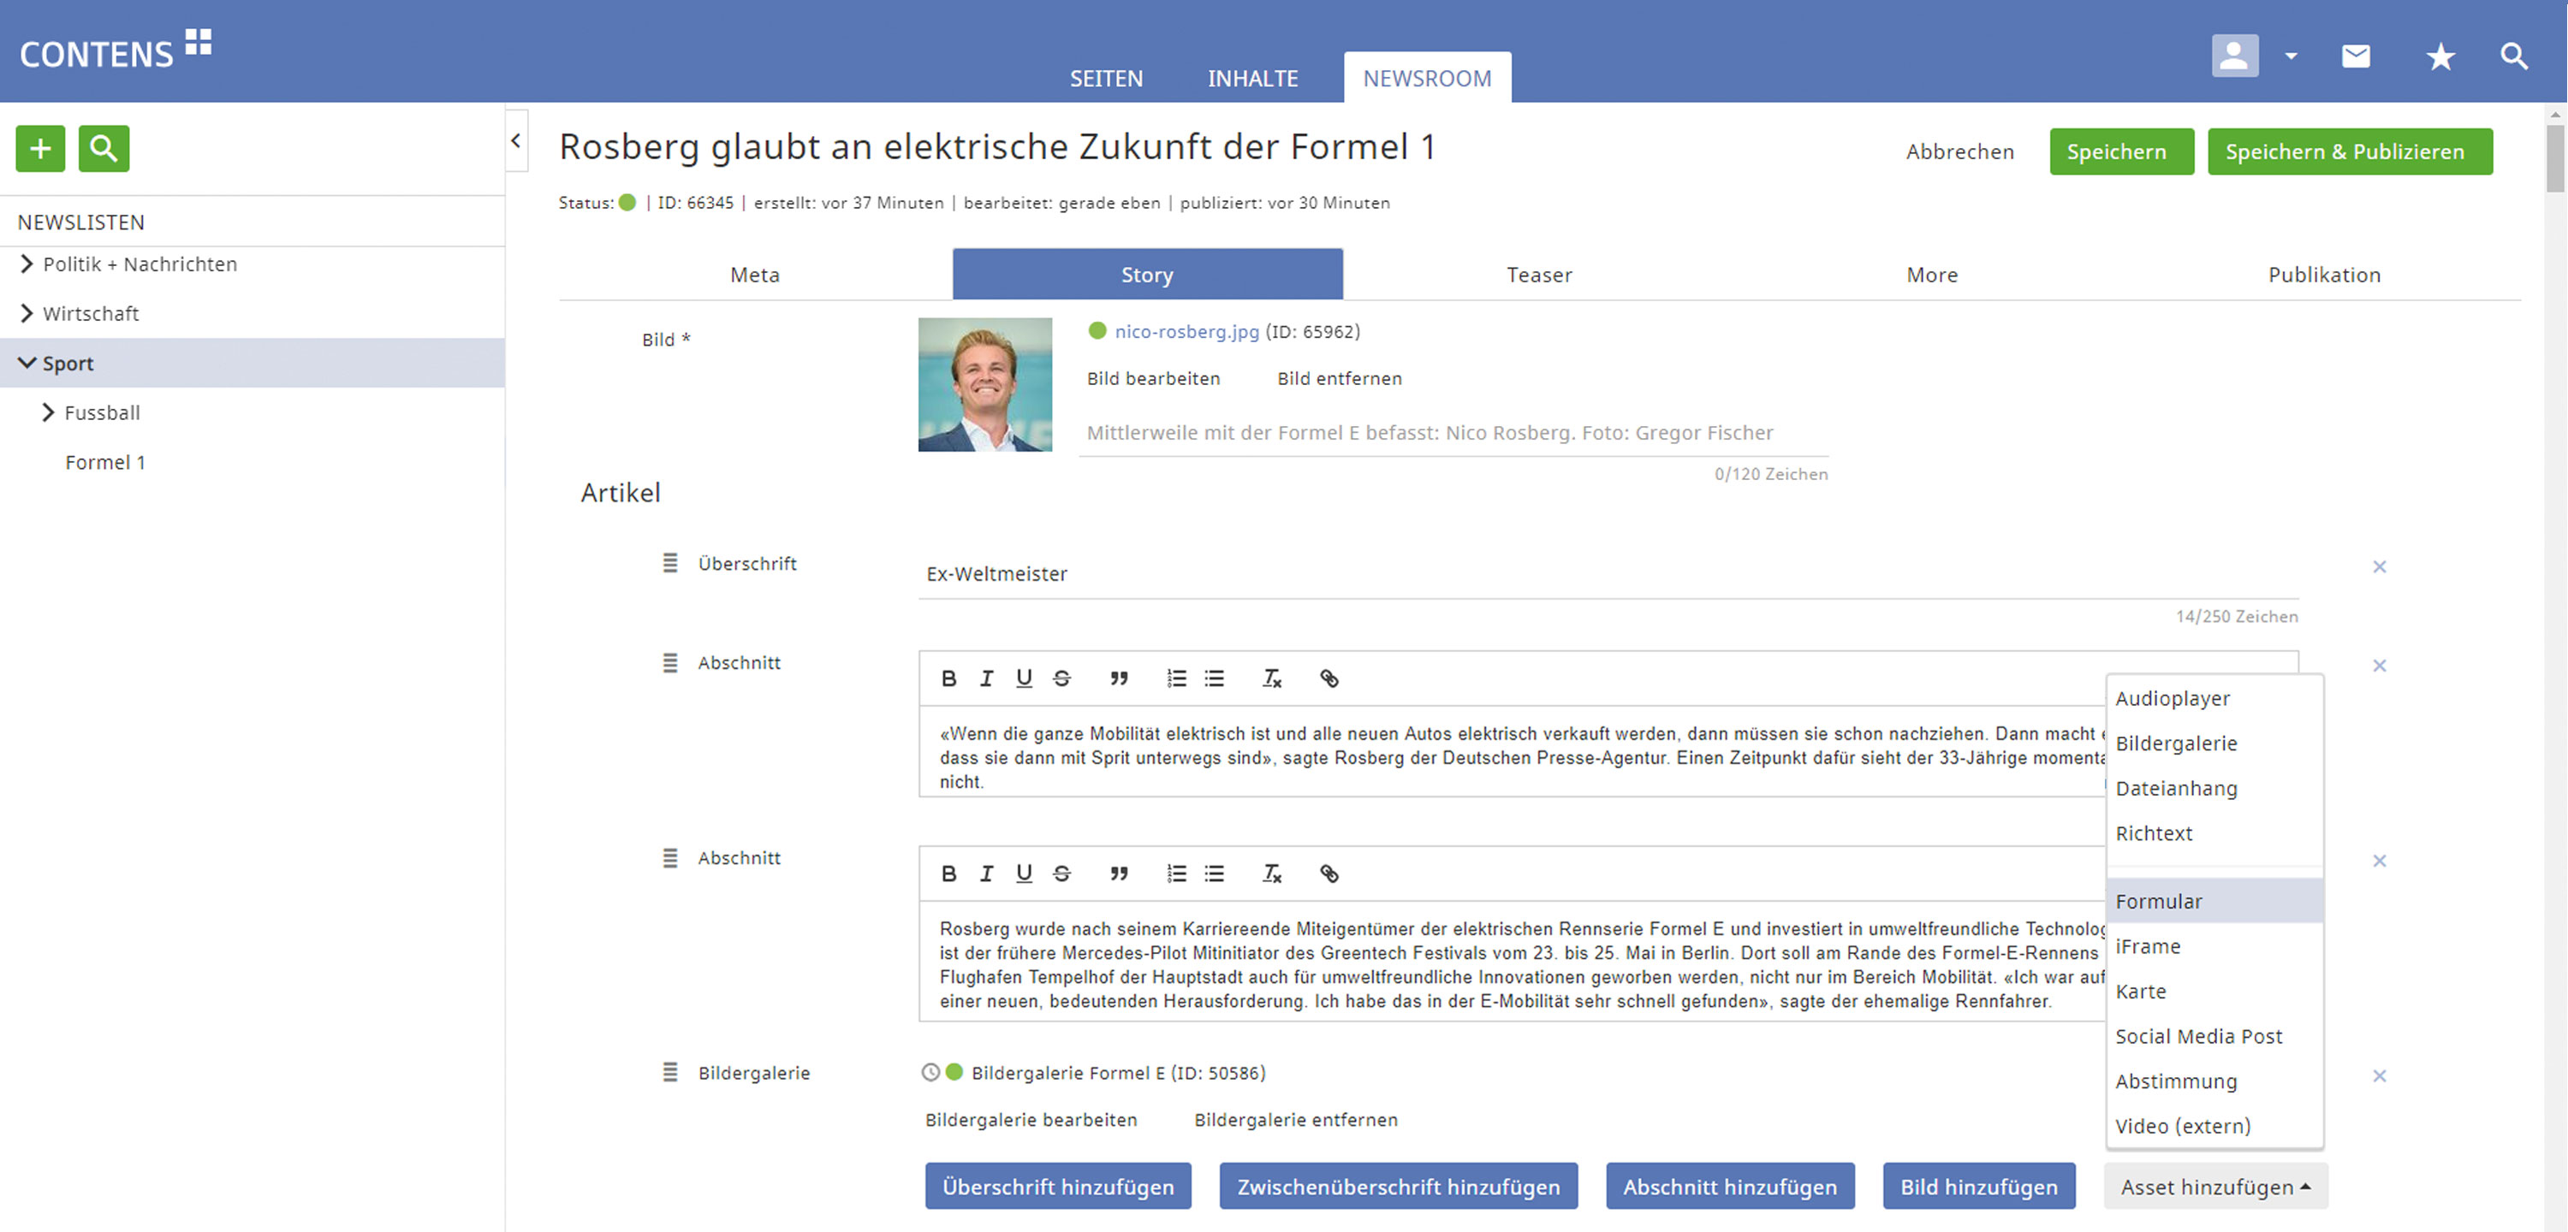2568x1232 pixels.
Task: Toggle bold in first Abschnitt editor
Action: pyautogui.click(x=948, y=678)
